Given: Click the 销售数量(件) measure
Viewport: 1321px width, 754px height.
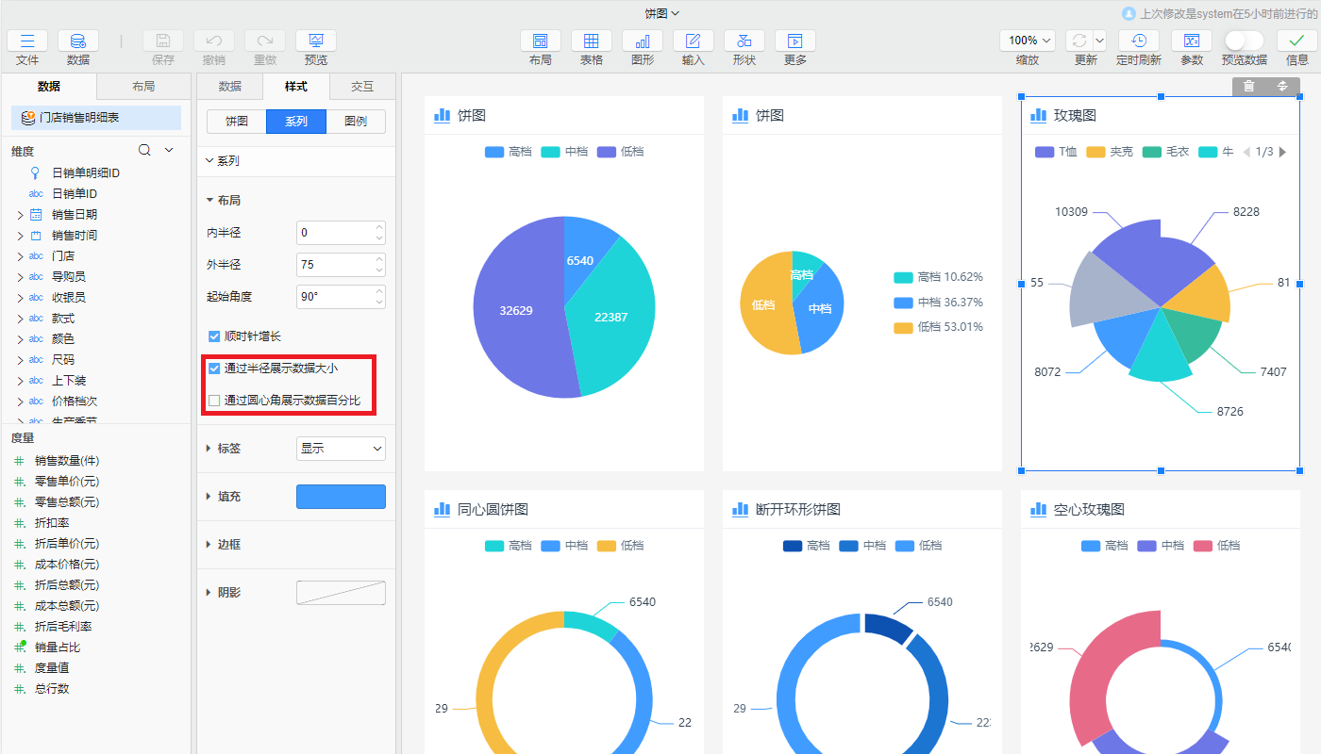Looking at the screenshot, I should 67,461.
